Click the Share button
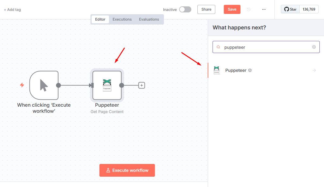The height and width of the screenshot is (187, 324). click(x=206, y=9)
